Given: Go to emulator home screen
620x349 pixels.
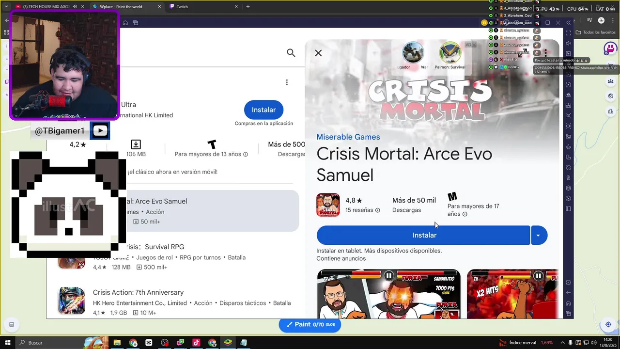Looking at the screenshot, I should click(x=569, y=303).
